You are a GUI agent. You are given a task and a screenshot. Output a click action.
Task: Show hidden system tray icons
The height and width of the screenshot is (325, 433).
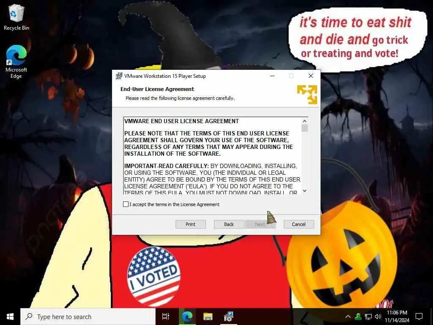(348, 317)
